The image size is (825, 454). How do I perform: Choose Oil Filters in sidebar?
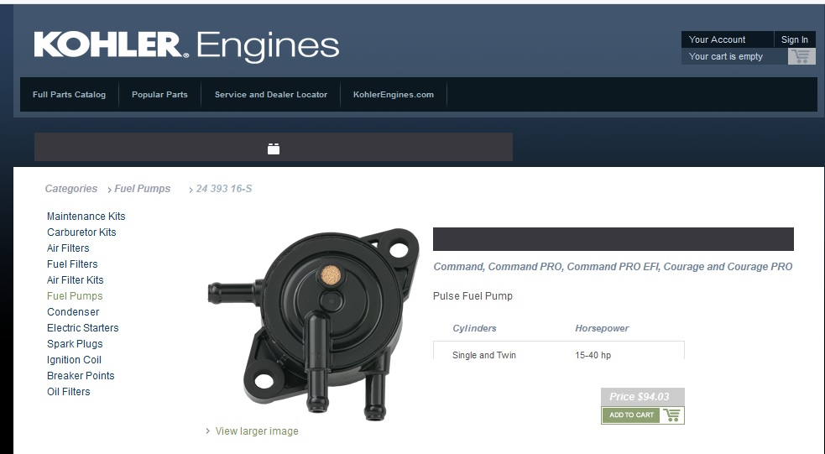coord(68,391)
